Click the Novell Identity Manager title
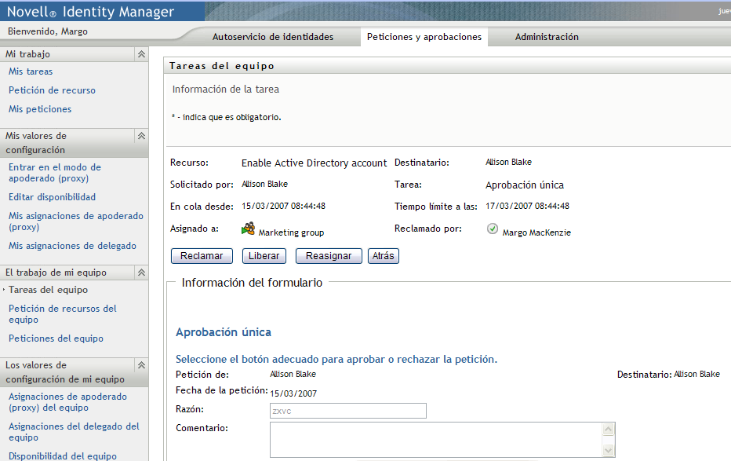Screen dimensions: 731x461 pyautogui.click(x=90, y=11)
